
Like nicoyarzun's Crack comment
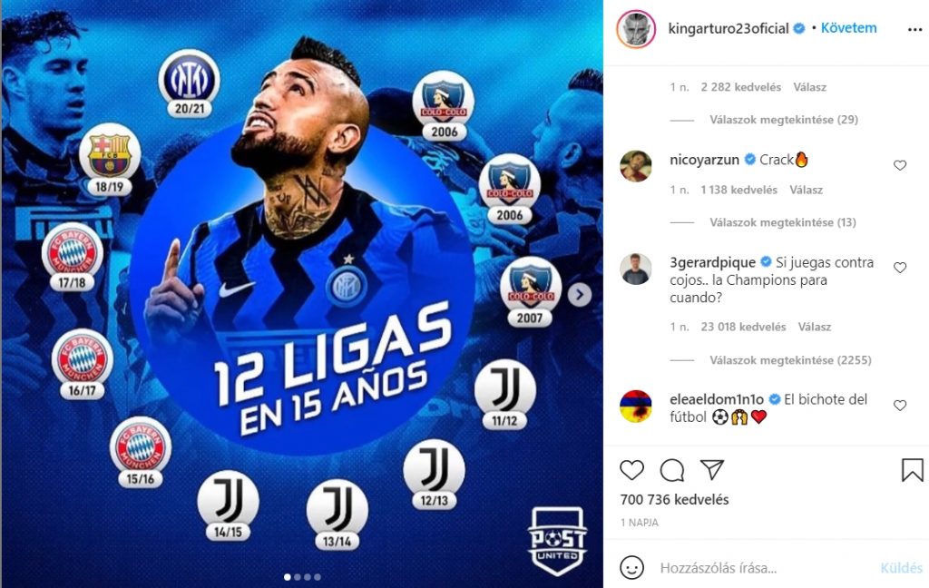tap(899, 165)
